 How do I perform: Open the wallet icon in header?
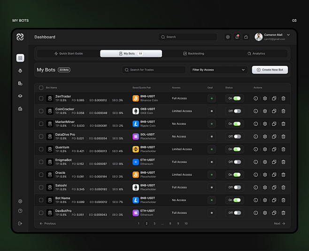246,37
